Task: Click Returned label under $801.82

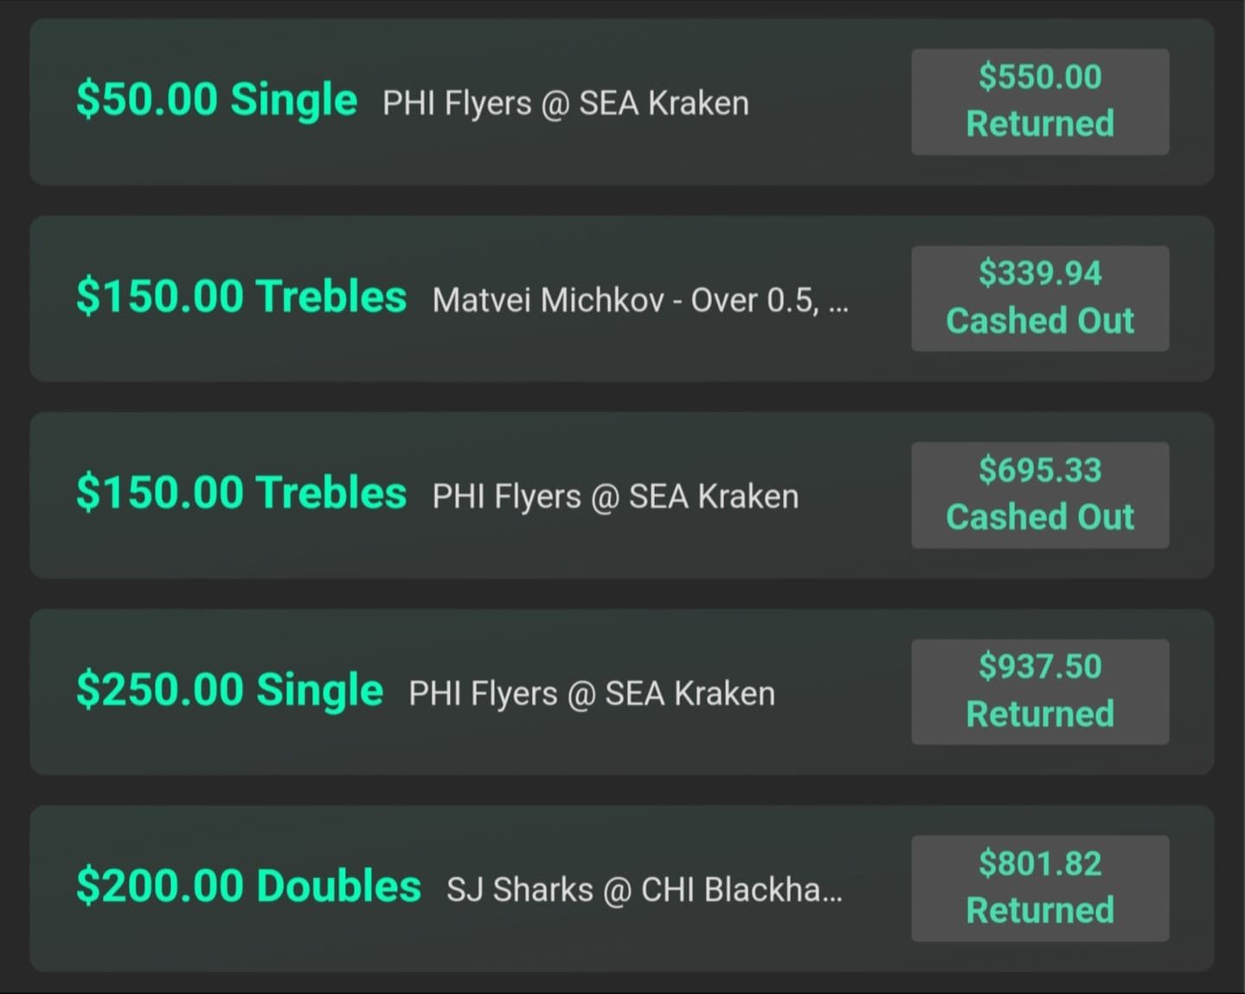Action: click(x=1040, y=910)
